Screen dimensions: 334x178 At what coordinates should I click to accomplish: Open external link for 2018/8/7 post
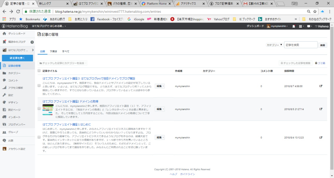click(321, 86)
